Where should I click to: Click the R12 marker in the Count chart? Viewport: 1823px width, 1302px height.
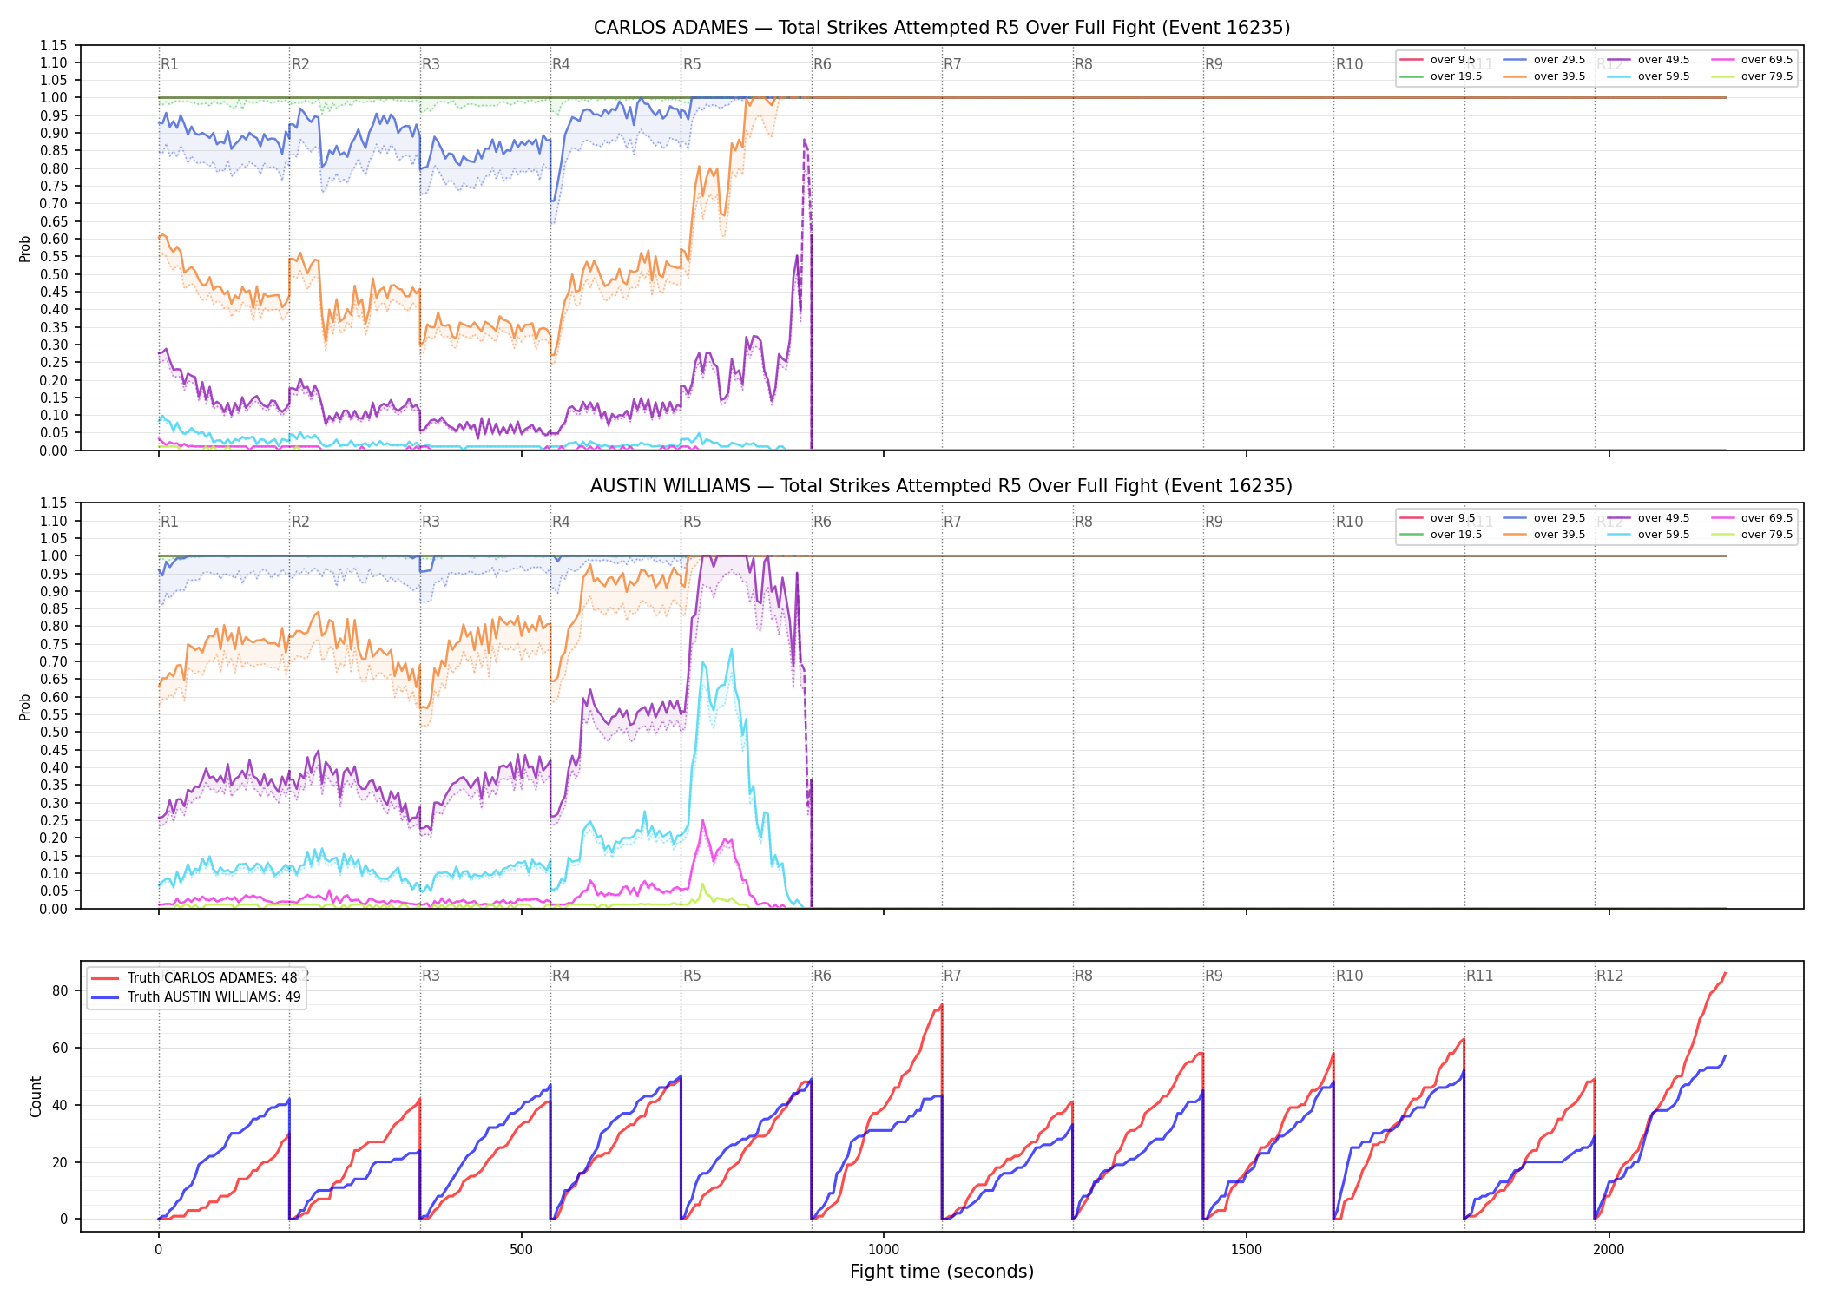pyautogui.click(x=1609, y=976)
